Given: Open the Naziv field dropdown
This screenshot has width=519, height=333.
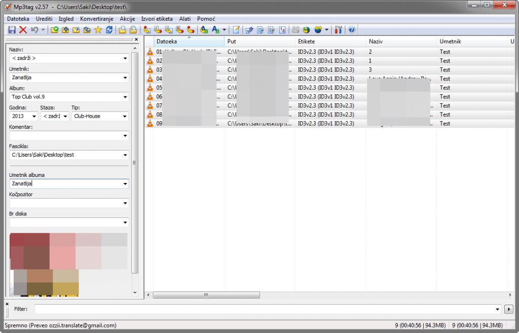Looking at the screenshot, I should (x=125, y=58).
